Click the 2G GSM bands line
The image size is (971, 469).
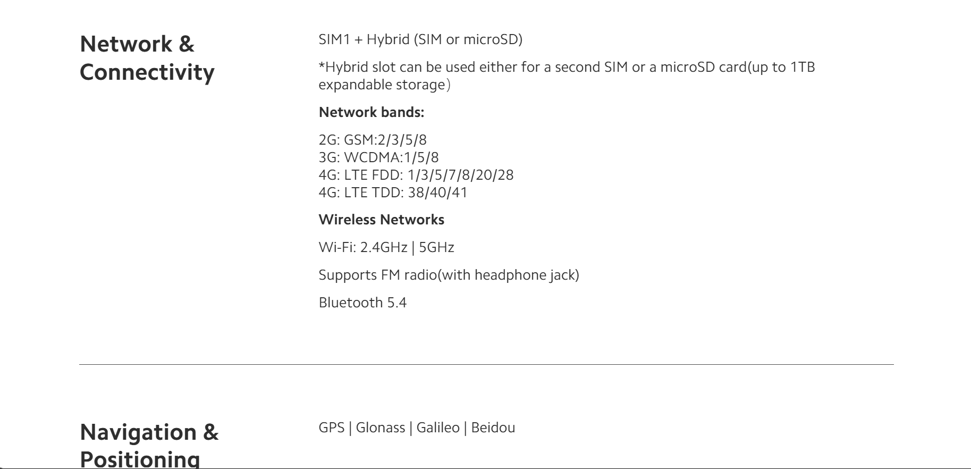coord(373,140)
